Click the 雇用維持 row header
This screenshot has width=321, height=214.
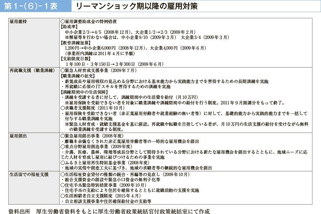[18, 21]
